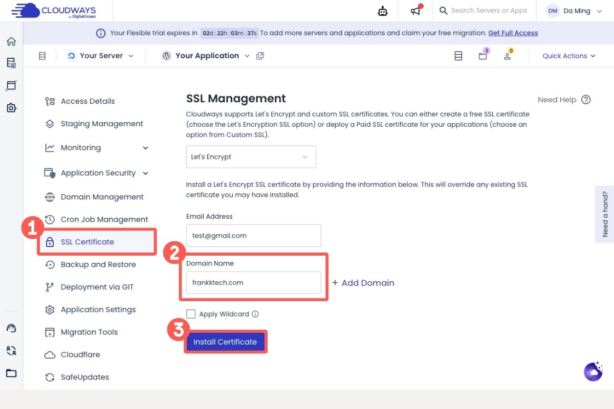Screen dimensions: 614x409
Task: Open SafeUpdates in sidebar
Action: click(x=85, y=377)
